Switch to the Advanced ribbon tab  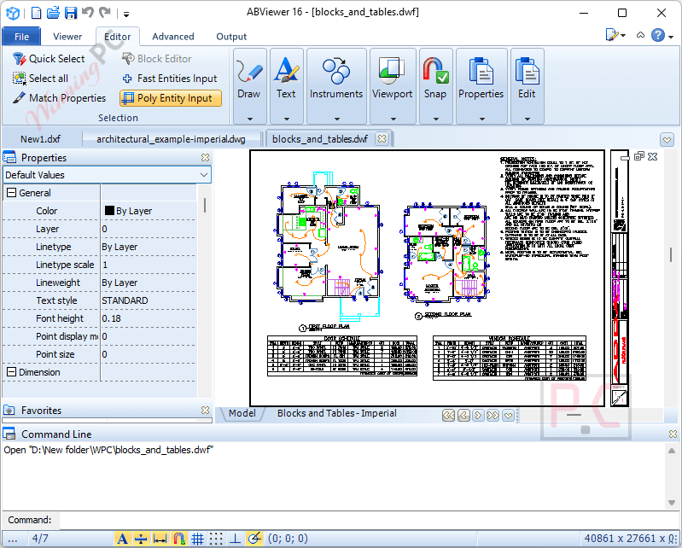173,37
